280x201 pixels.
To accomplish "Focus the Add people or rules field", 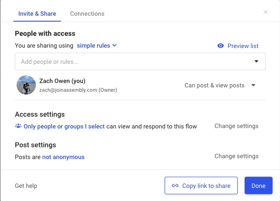I will click(x=131, y=62).
